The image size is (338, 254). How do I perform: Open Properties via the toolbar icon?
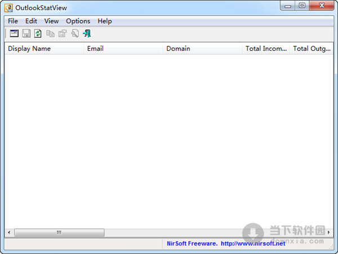(x=63, y=33)
